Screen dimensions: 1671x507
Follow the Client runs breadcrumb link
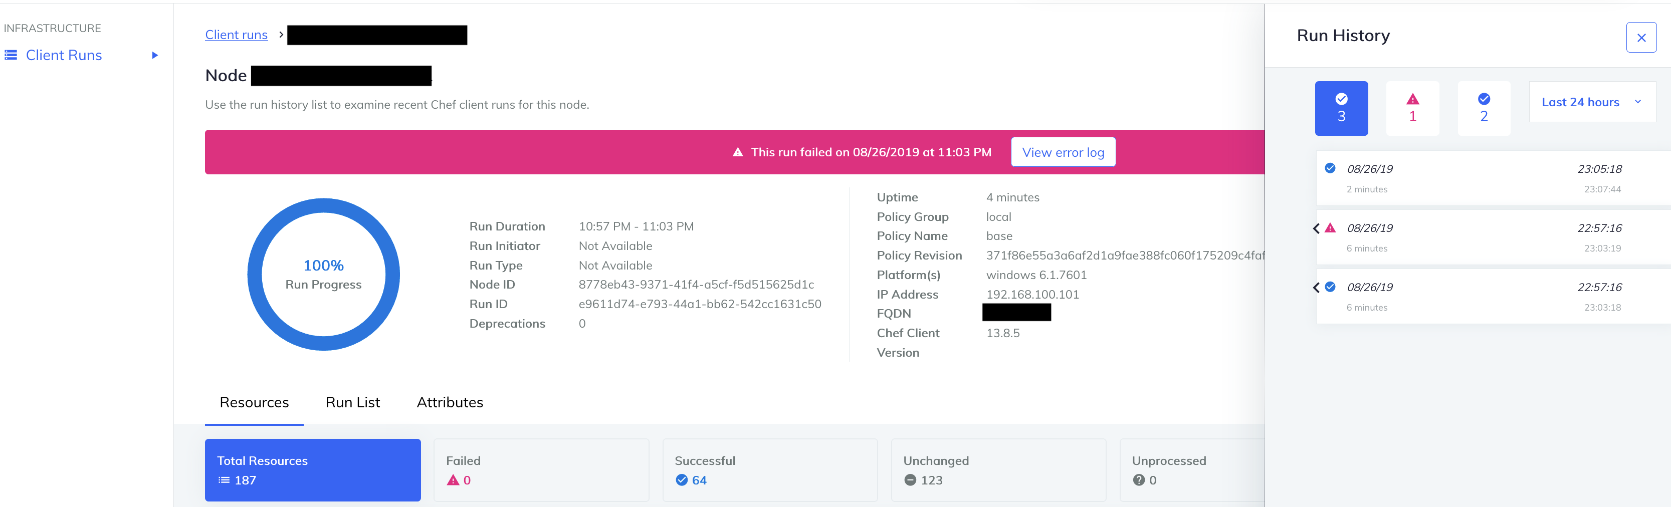coord(236,35)
